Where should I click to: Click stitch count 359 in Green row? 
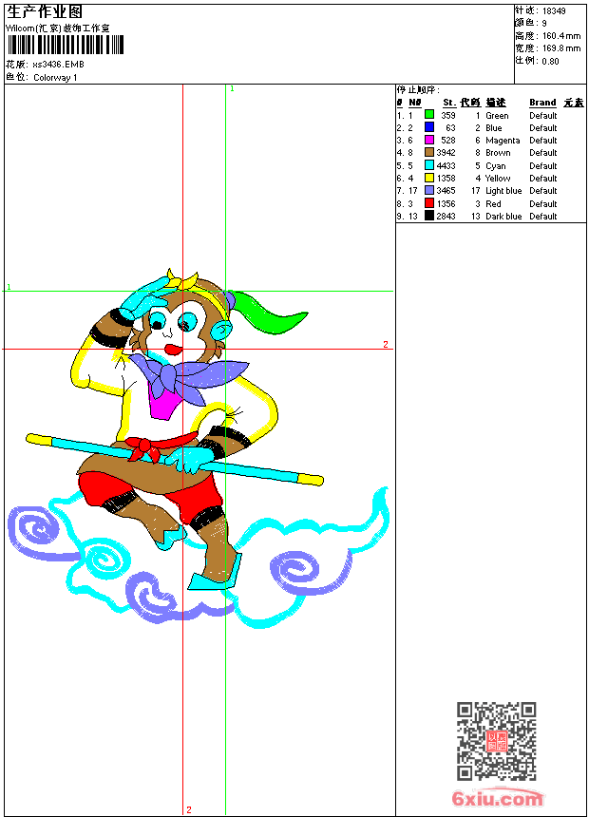pos(448,116)
